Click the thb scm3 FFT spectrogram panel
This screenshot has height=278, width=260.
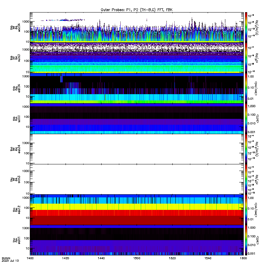137,58
